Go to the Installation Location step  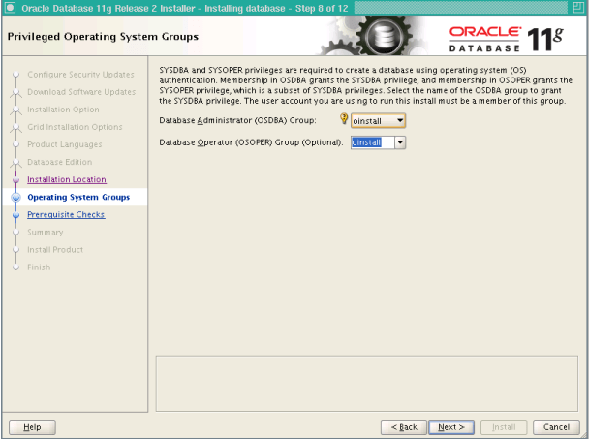click(67, 179)
